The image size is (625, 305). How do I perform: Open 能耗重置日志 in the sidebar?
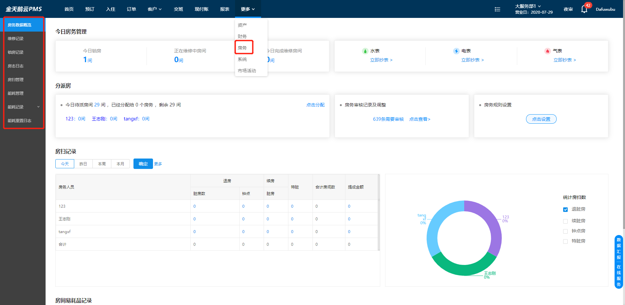(23, 120)
